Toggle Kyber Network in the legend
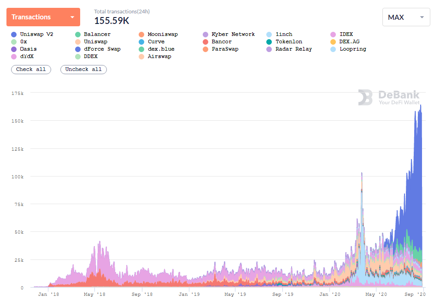This screenshot has height=306, width=434. 229,35
